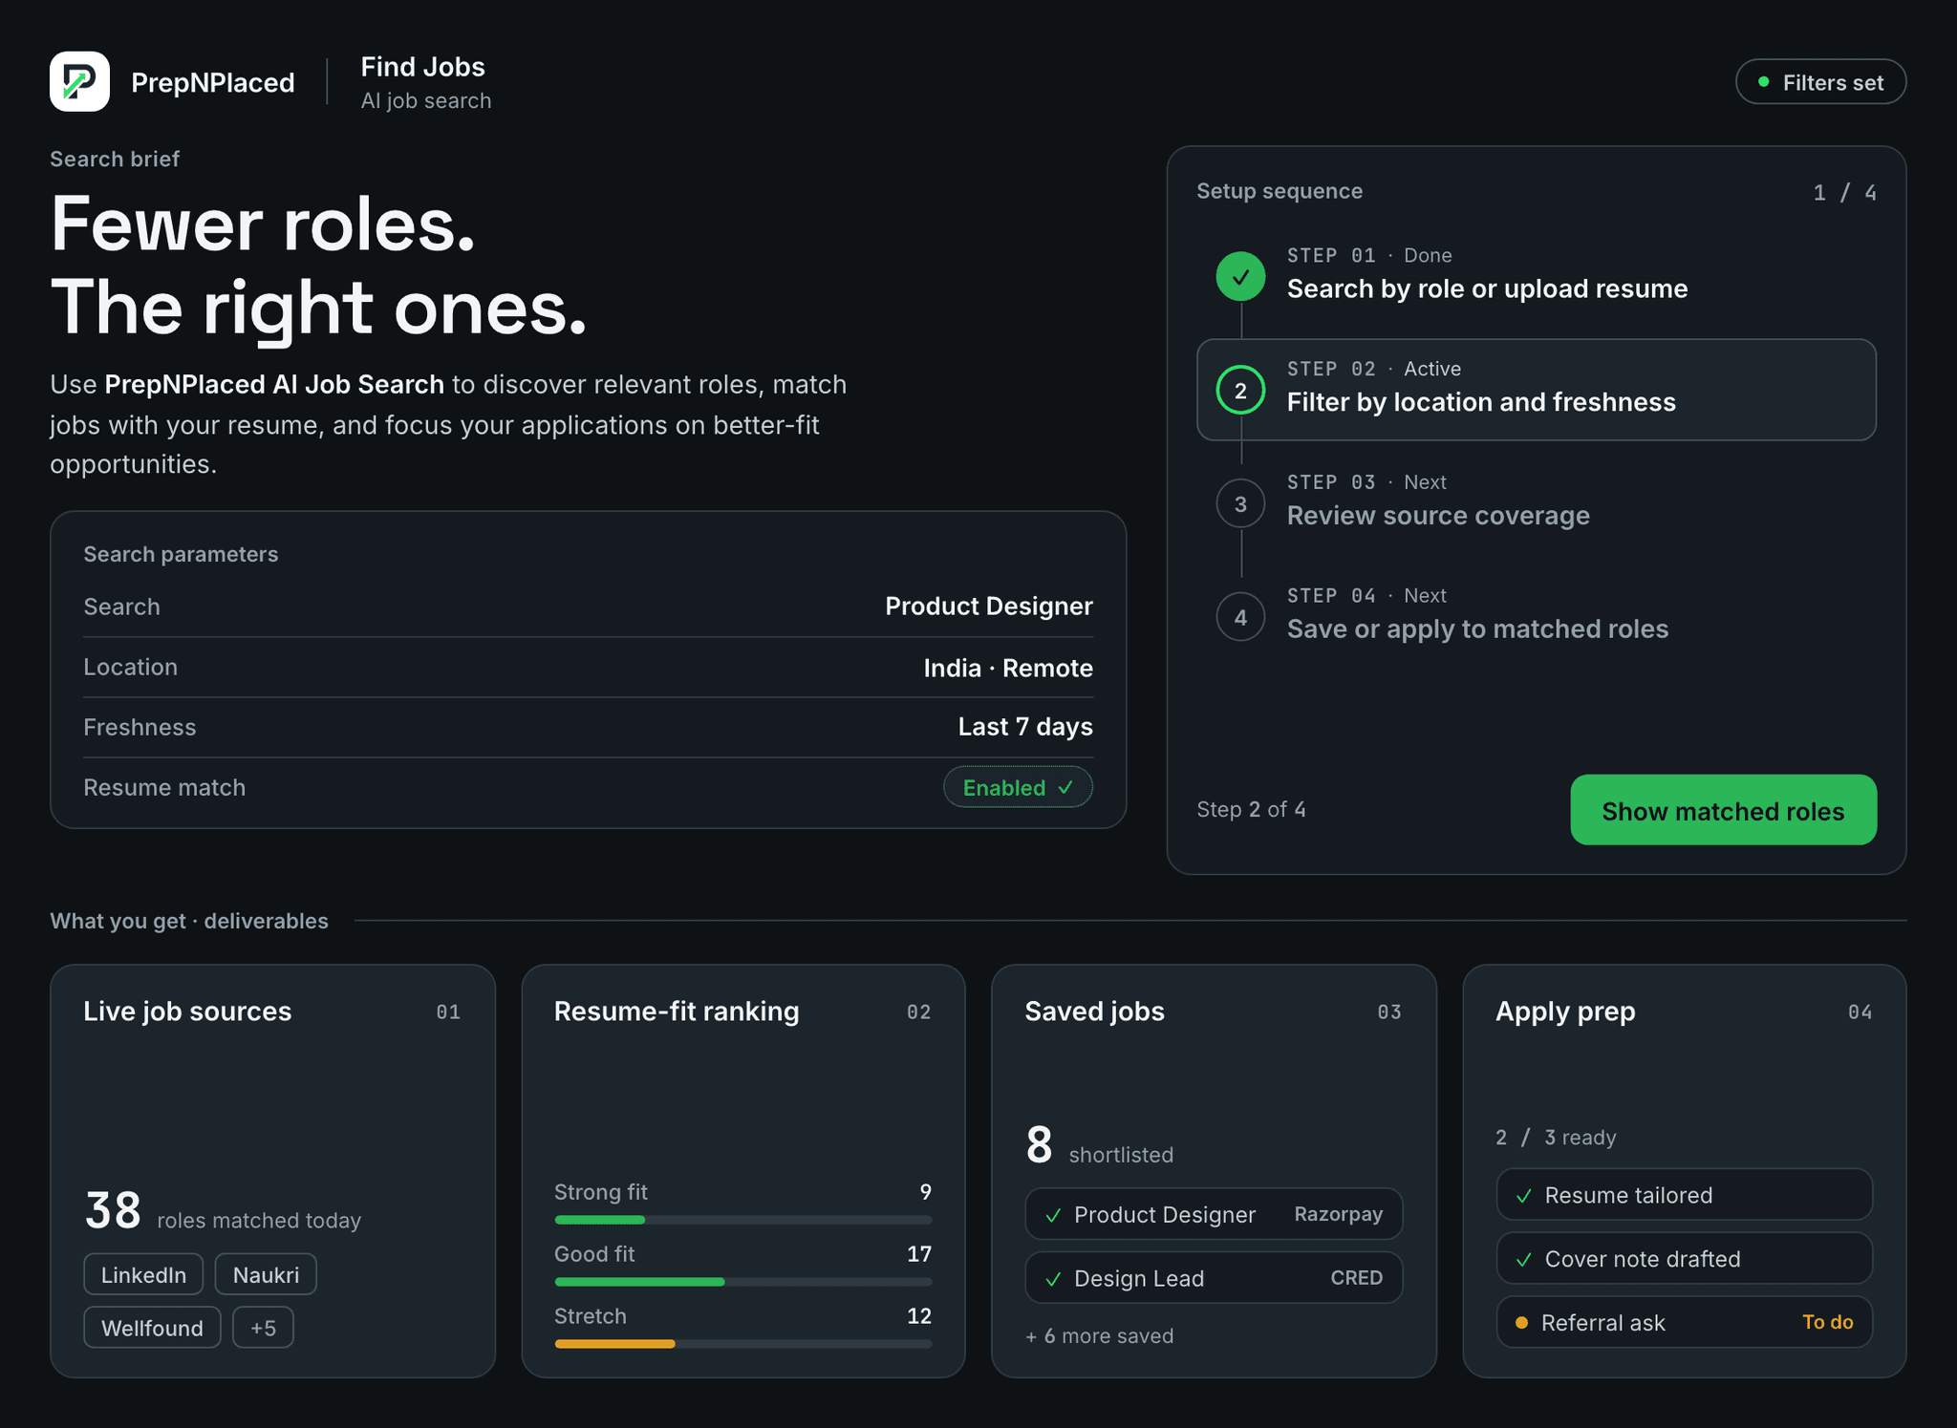Click the orange dot beside Referral ask

[1522, 1323]
